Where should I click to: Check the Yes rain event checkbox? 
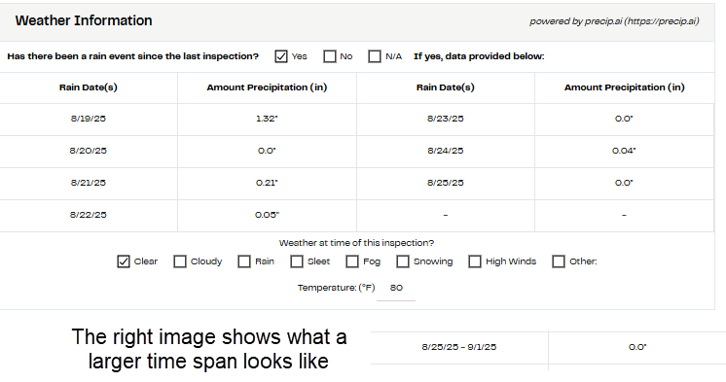pyautogui.click(x=281, y=56)
